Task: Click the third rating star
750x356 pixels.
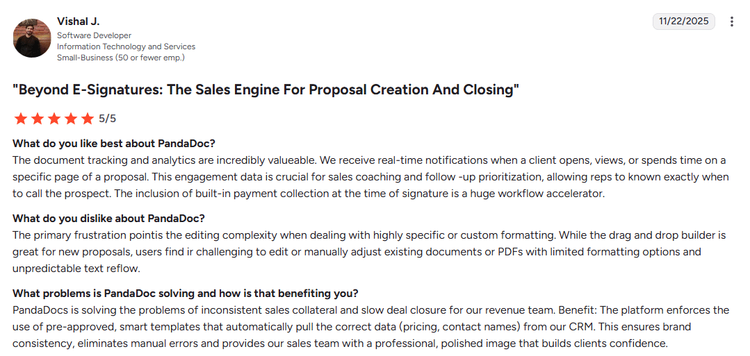Action: pos(54,119)
